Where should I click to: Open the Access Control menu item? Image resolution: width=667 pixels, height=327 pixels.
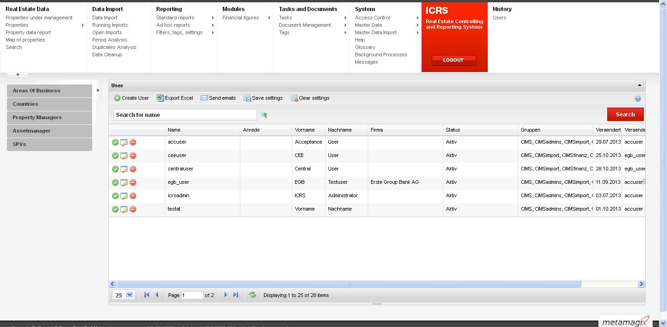tap(372, 18)
